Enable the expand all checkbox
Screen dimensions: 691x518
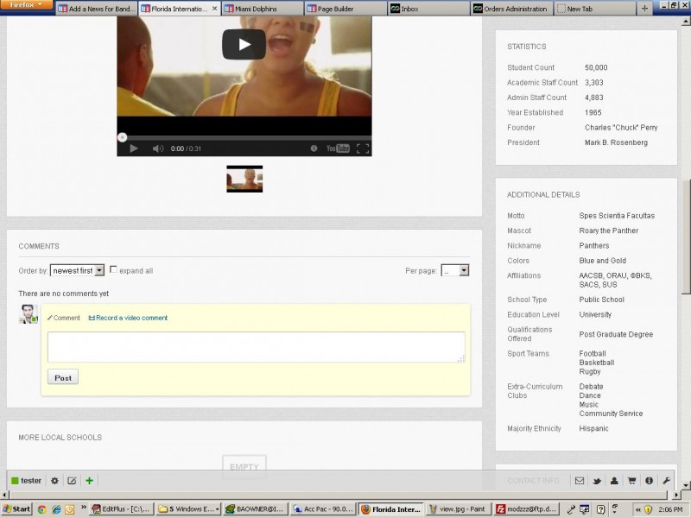(113, 269)
